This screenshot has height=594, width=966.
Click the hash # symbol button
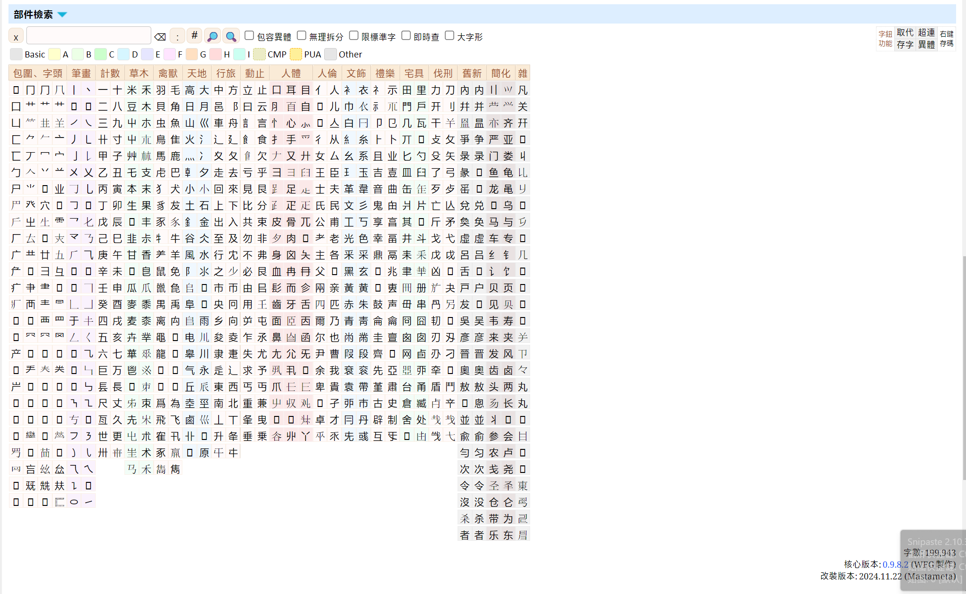[194, 36]
